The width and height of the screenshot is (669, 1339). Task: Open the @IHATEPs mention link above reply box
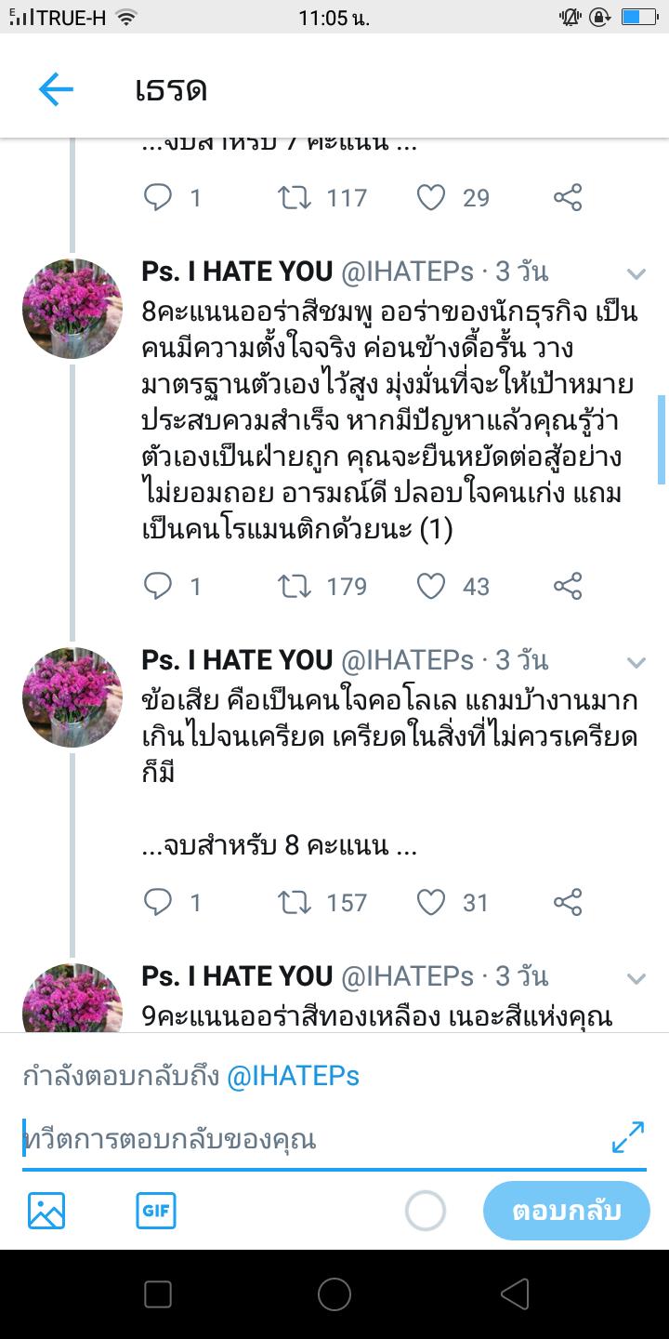[294, 1077]
